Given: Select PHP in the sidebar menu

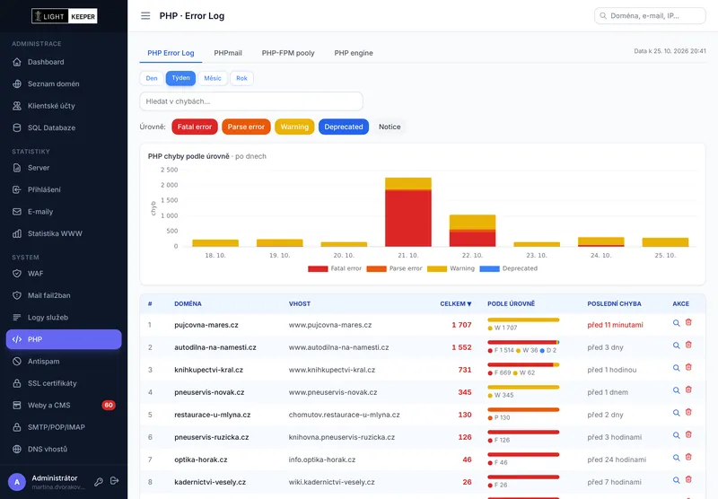Looking at the screenshot, I should [x=64, y=339].
